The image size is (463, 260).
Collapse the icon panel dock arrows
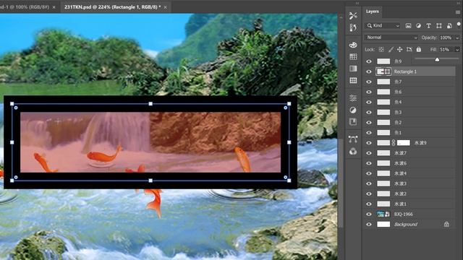[357, 3]
